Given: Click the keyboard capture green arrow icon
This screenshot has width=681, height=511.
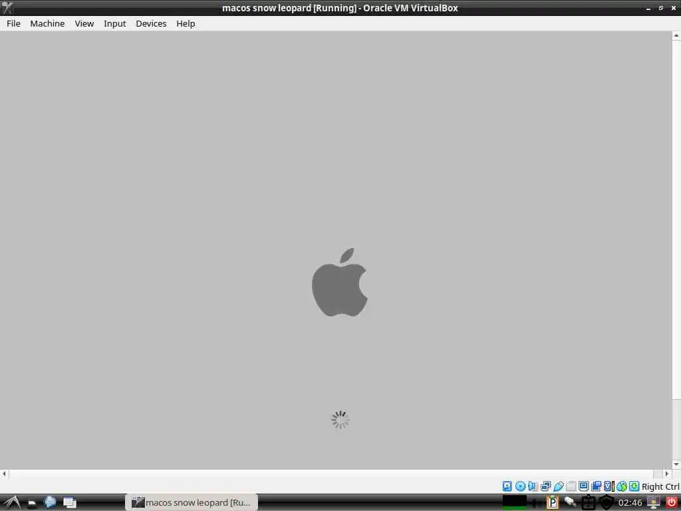Looking at the screenshot, I should (x=634, y=486).
